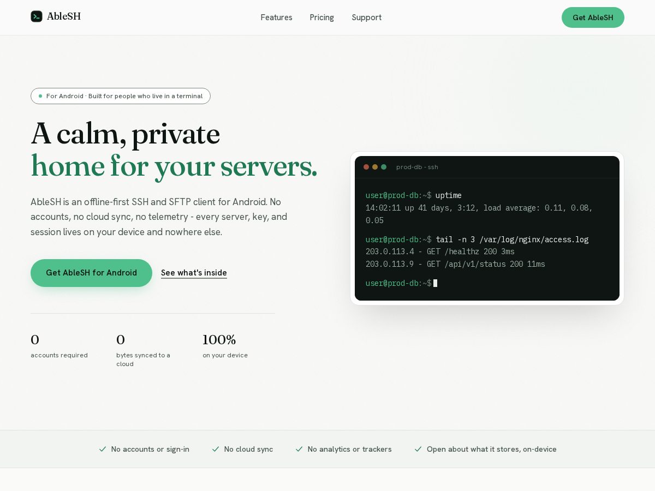Click the terminal cursor at last prompt
Viewport: 655px width, 491px height.
[435, 283]
